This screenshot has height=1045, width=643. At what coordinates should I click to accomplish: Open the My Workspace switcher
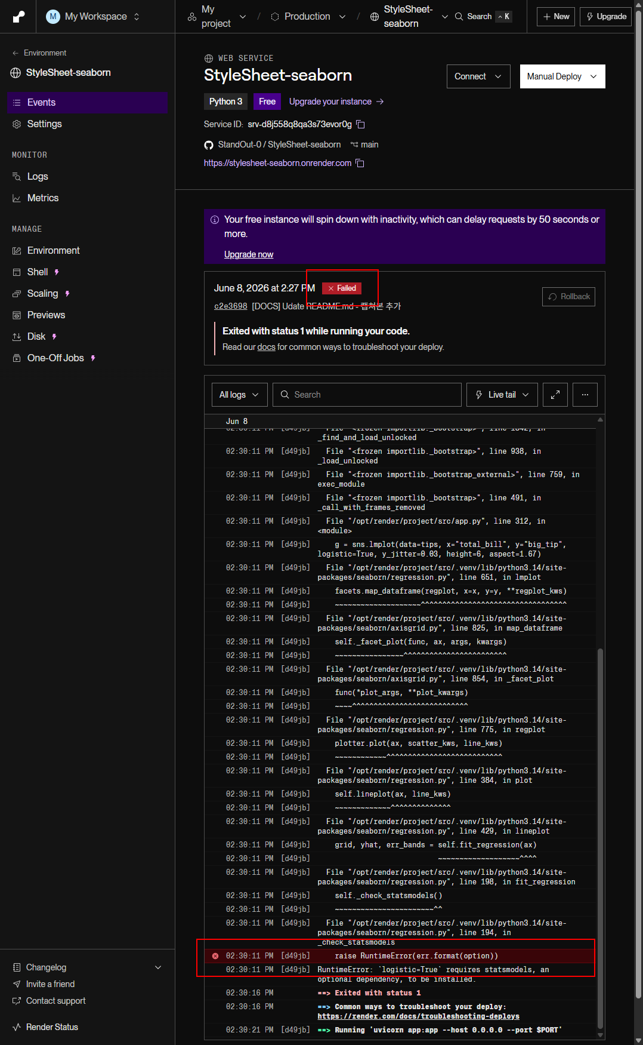(x=93, y=17)
